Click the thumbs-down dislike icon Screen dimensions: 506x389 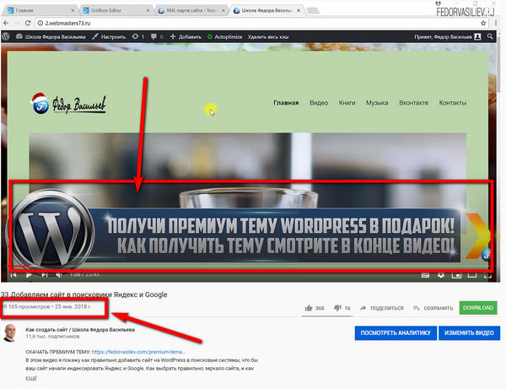[337, 308]
